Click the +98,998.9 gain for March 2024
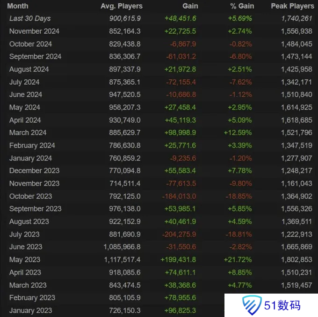 (180, 133)
